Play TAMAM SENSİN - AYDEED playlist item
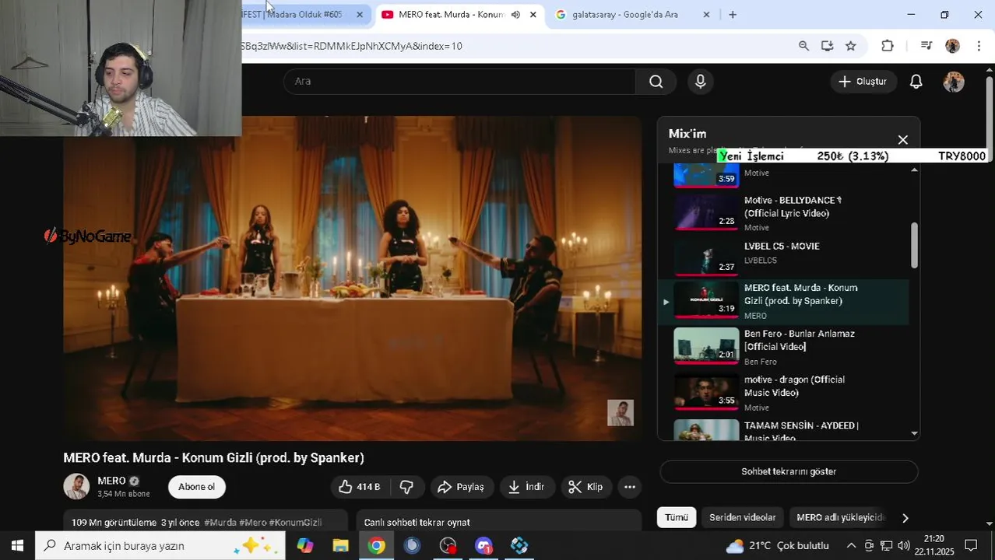 784,430
